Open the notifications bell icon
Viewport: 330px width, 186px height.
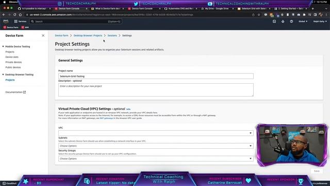283,21
